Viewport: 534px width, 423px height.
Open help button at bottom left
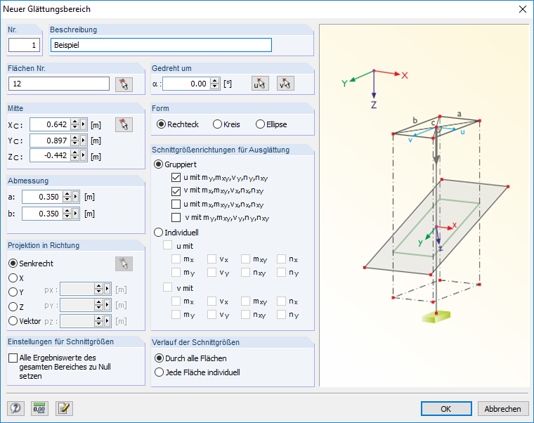pyautogui.click(x=15, y=408)
